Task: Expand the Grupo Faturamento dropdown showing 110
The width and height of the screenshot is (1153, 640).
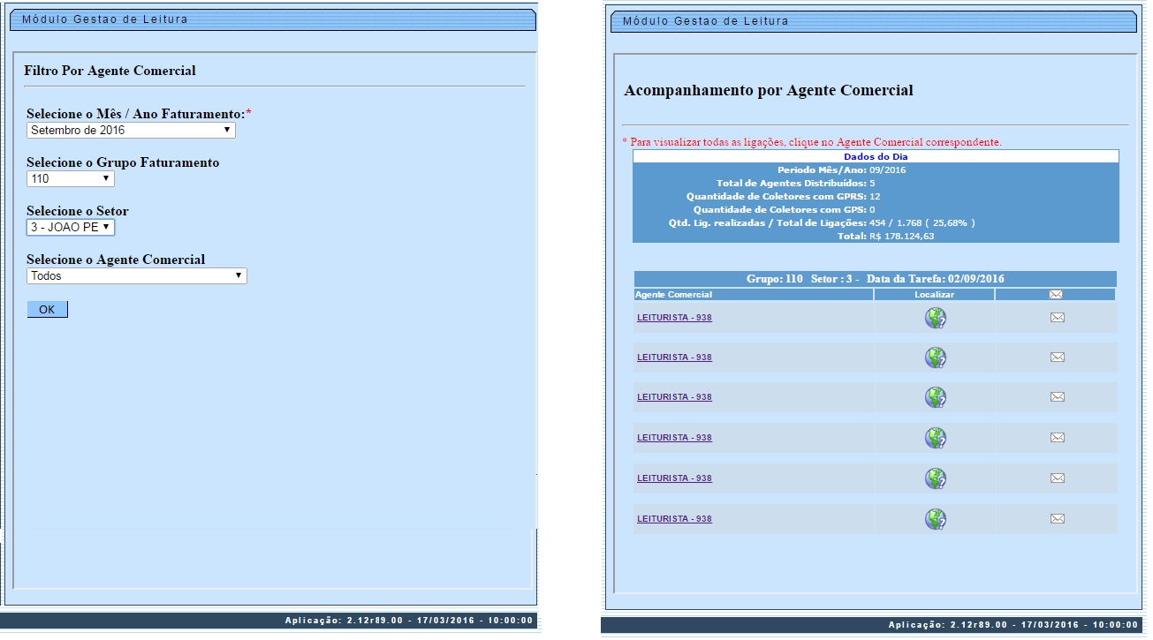Action: point(70,177)
